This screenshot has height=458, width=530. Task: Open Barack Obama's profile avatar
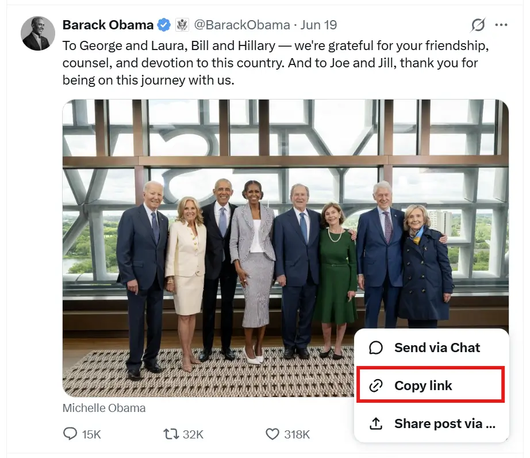pyautogui.click(x=38, y=33)
